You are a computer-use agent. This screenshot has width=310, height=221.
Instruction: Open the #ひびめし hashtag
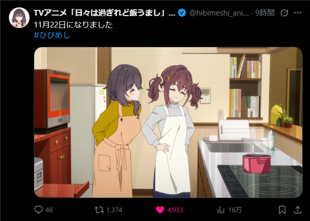click(x=52, y=35)
